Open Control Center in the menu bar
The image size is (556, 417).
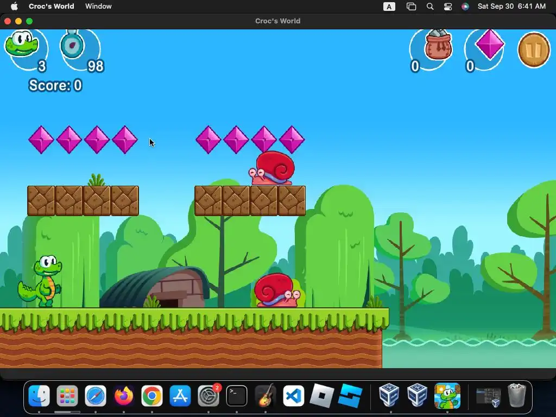pos(448,7)
